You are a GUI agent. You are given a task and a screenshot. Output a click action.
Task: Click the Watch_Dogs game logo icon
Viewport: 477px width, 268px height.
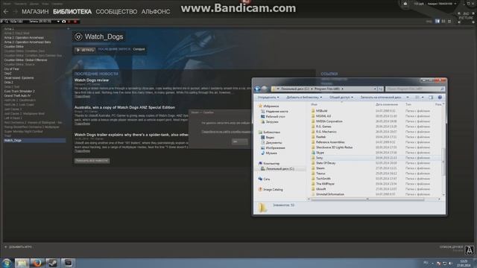tap(78, 36)
